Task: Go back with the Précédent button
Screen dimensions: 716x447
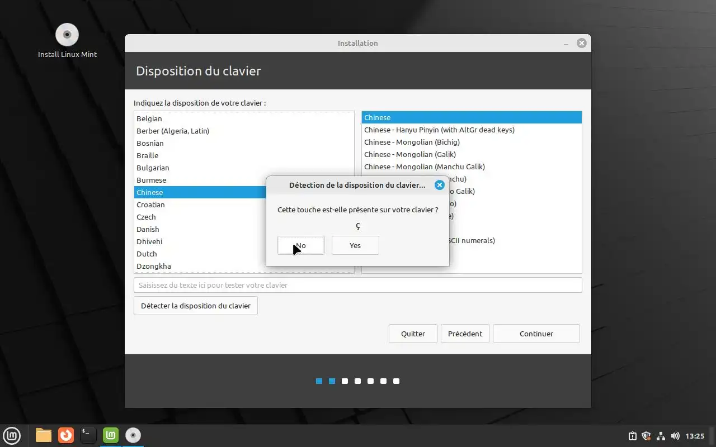Action: click(x=465, y=334)
